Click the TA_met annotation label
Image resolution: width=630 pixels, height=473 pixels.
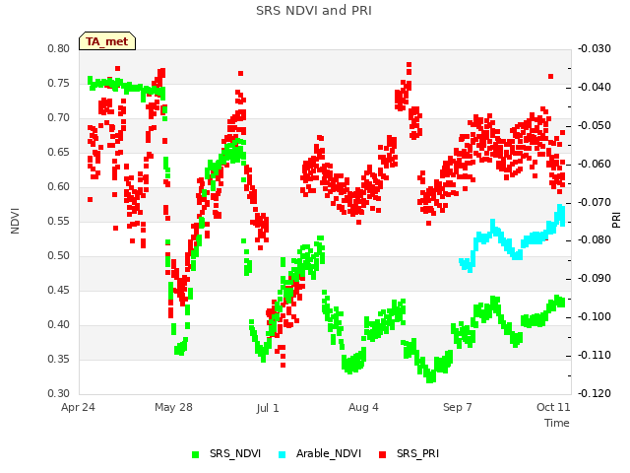click(107, 41)
